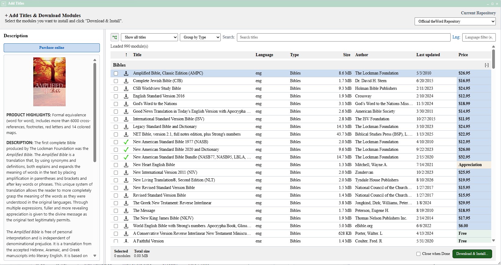Image resolution: width=501 pixels, height=265 pixels.
Task: Click the description panel vertical scrollbar
Action: pyautogui.click(x=95, y=112)
